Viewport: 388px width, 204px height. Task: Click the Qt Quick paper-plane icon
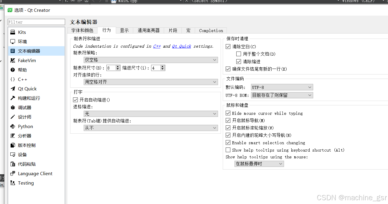pos(13,89)
